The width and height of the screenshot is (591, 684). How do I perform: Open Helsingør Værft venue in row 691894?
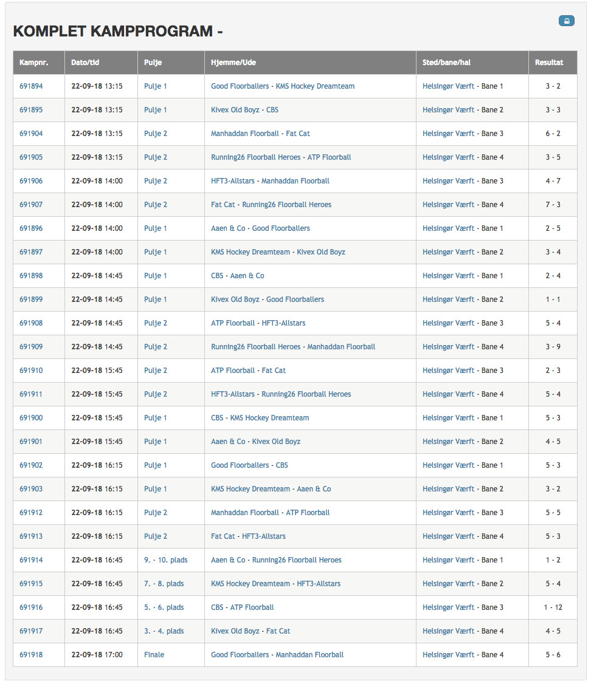point(448,86)
